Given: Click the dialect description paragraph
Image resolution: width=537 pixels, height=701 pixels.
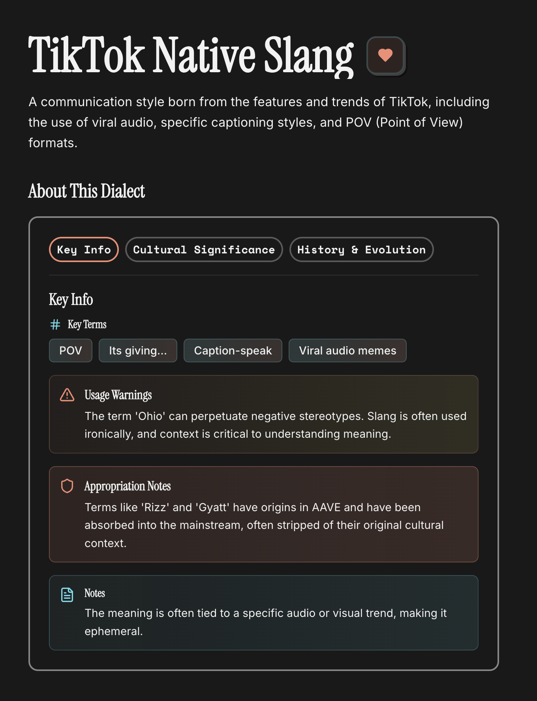Looking at the screenshot, I should [x=259, y=122].
